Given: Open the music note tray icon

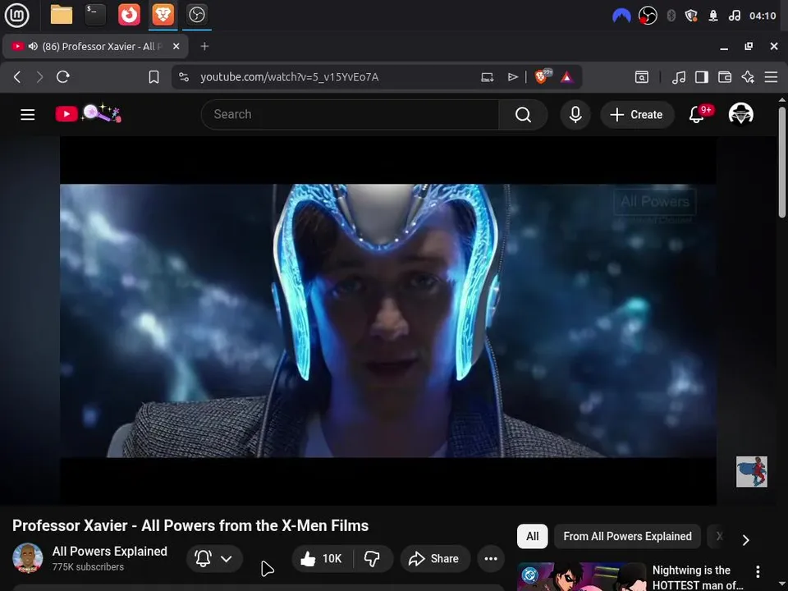Looking at the screenshot, I should coord(734,16).
